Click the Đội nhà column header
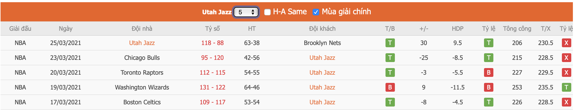The image size is (574, 112). click(x=142, y=29)
